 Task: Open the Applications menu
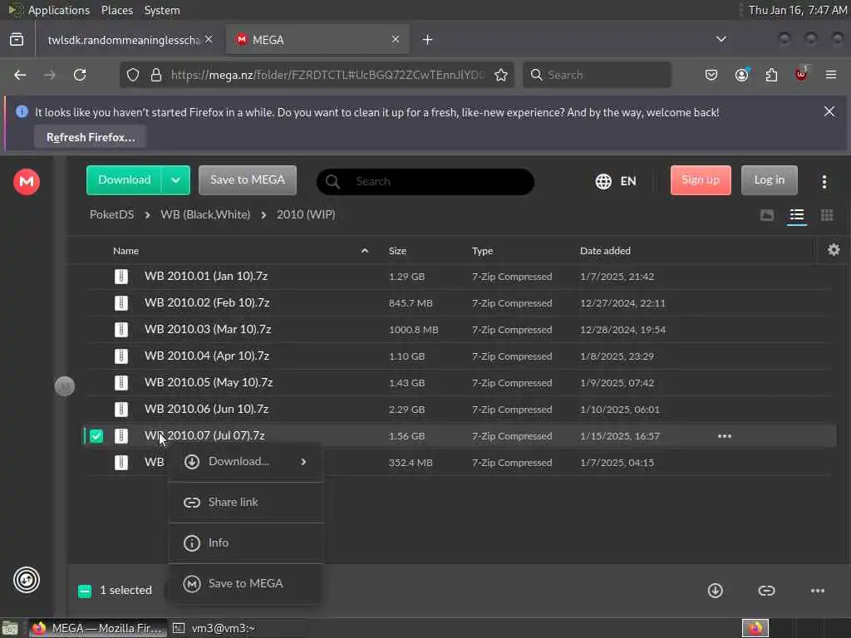point(59,10)
